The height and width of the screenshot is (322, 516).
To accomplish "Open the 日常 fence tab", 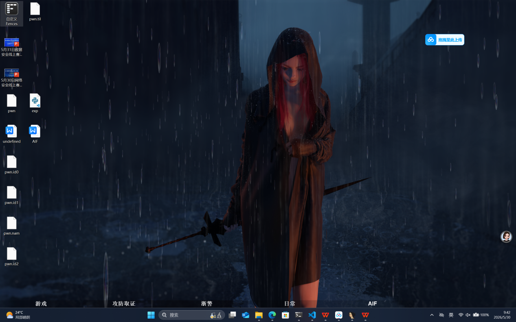I will pyautogui.click(x=290, y=304).
